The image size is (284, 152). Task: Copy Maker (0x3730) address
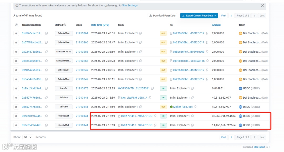[195, 107]
